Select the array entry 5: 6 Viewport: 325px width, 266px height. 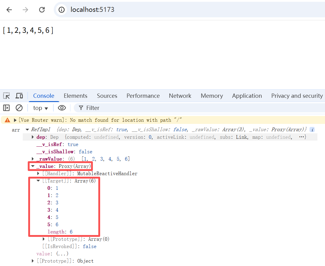53,224
